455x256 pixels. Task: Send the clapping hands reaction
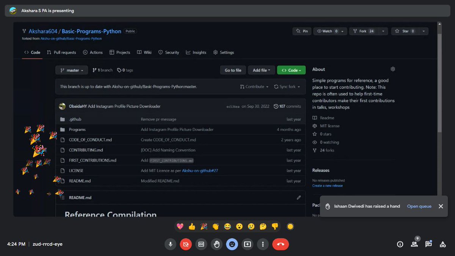pyautogui.click(x=216, y=227)
